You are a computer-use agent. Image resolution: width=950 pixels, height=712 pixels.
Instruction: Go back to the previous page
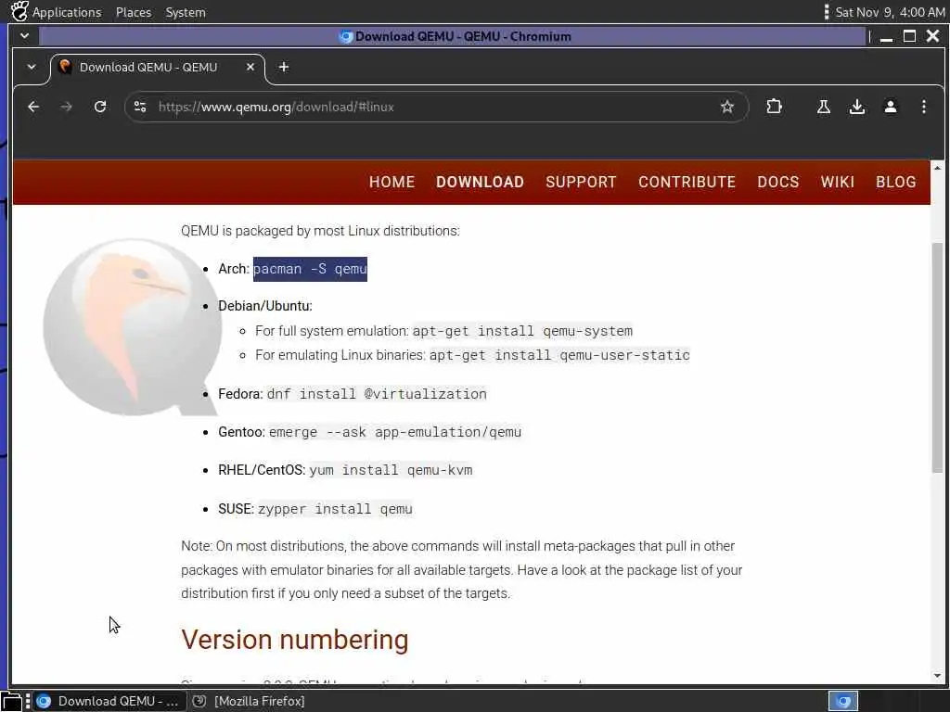click(33, 108)
